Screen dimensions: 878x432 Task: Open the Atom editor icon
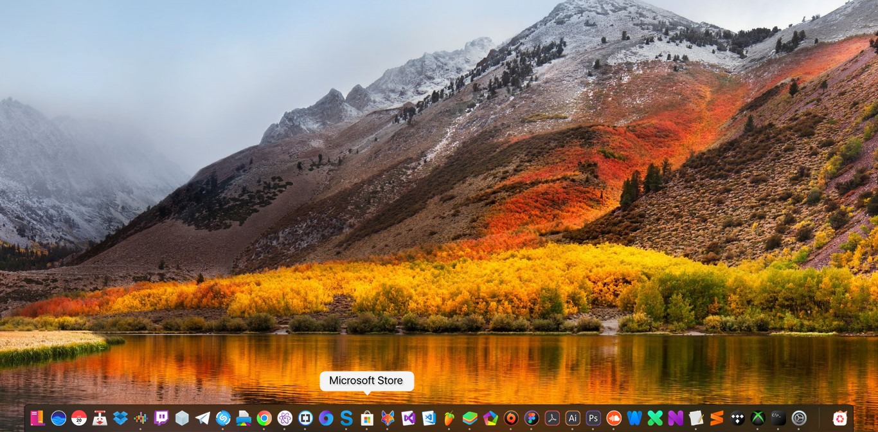click(x=285, y=418)
